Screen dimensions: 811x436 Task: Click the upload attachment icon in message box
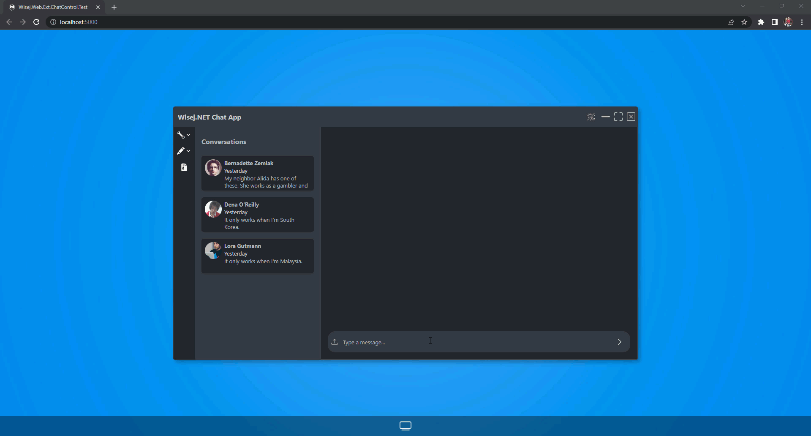[335, 342]
